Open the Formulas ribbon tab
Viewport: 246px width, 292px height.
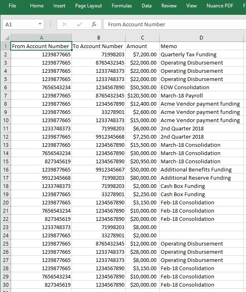pos(122,6)
